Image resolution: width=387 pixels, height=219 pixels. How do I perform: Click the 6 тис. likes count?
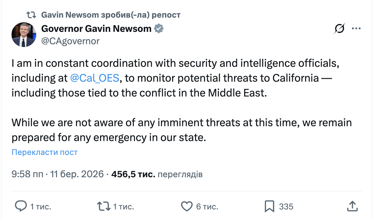point(207,206)
